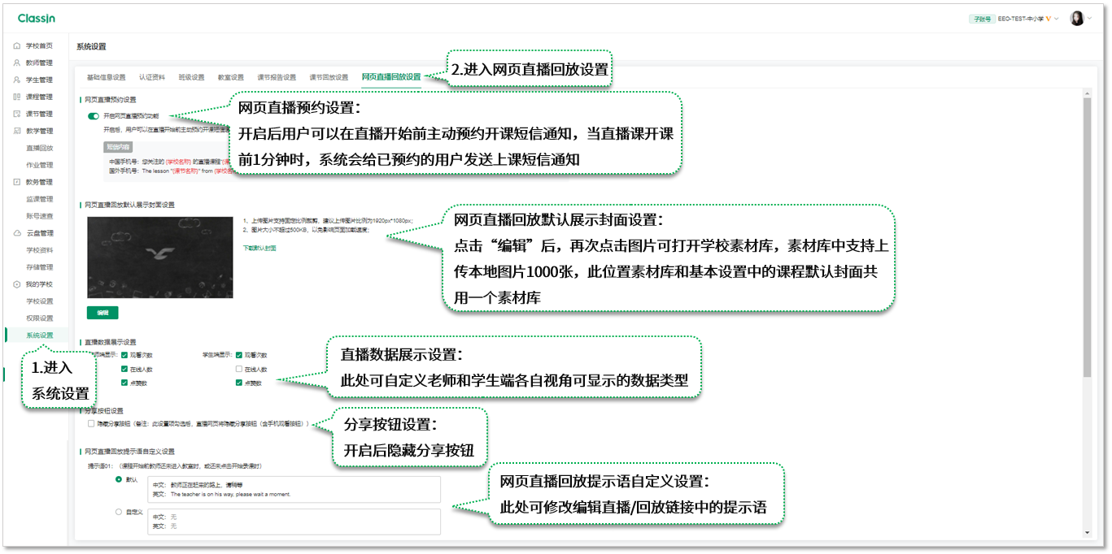Toggle the 开启网页直播预约功能 switch
This screenshot has width=1112, height=554.
(x=94, y=116)
